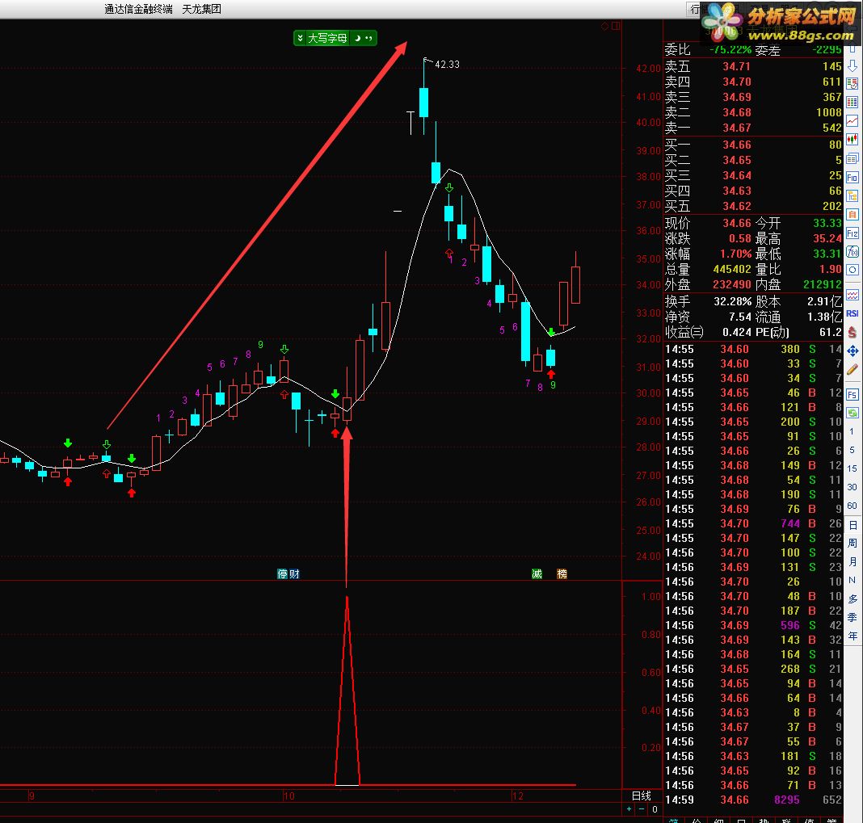Switch to the 60-minute period
Screen dimensions: 863x823
pos(852,506)
